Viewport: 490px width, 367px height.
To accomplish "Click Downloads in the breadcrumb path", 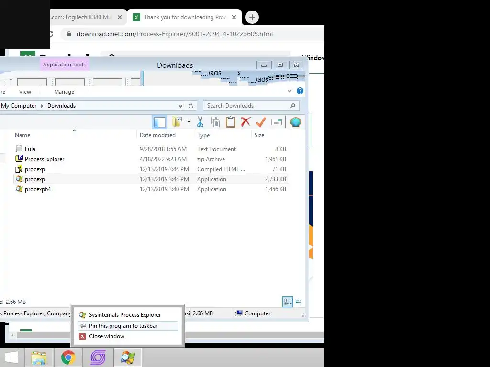I will [62, 106].
